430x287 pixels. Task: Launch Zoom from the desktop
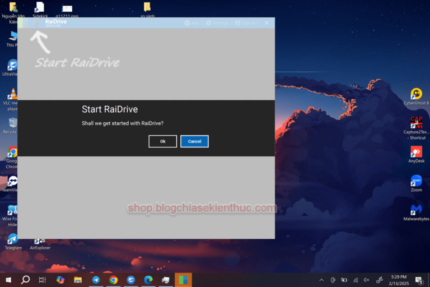(416, 181)
